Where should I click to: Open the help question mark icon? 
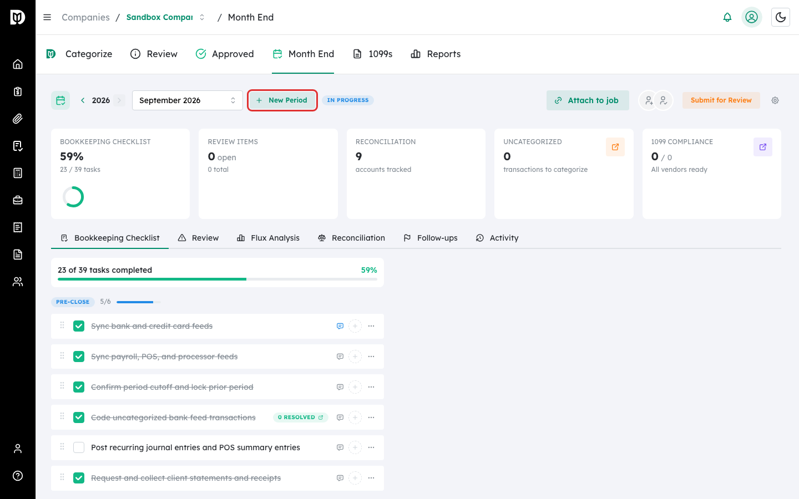(x=18, y=476)
